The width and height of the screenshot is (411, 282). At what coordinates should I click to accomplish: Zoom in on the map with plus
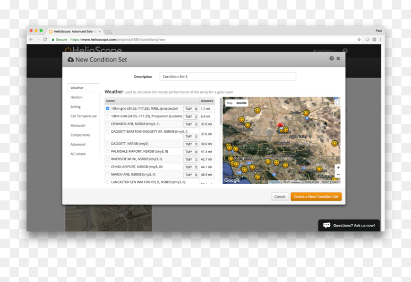click(x=338, y=167)
